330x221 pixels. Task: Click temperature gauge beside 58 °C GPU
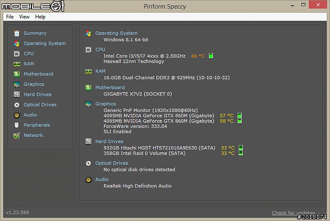click(239, 121)
